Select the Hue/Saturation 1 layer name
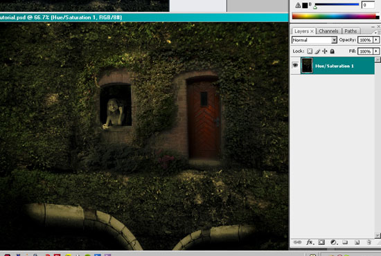This screenshot has height=256, width=381. 335,66
